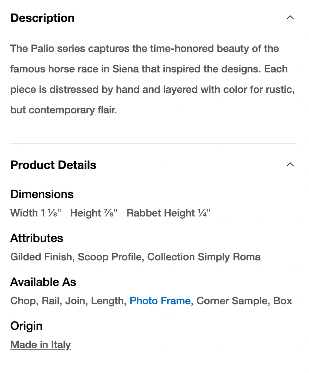This screenshot has height=373, width=309.
Task: Click the Length availability option
Action: tap(107, 301)
